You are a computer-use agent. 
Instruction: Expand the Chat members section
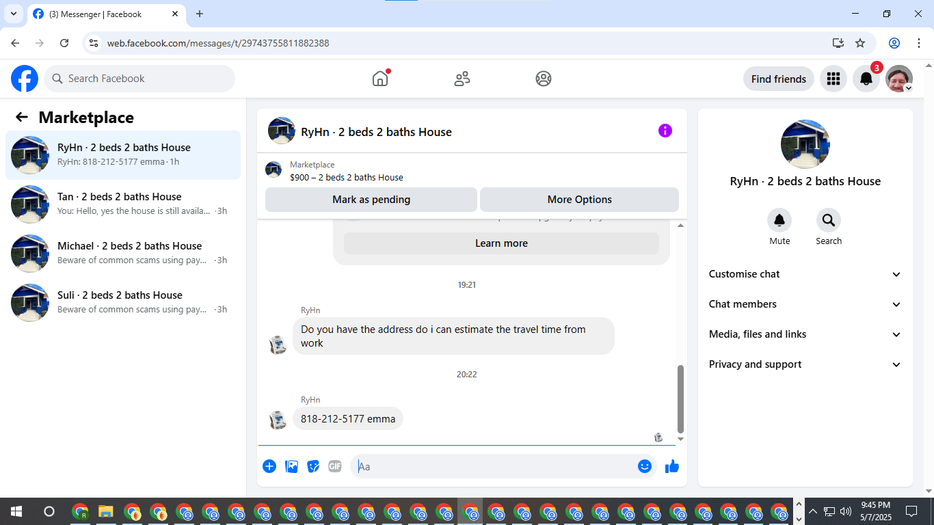pos(805,304)
